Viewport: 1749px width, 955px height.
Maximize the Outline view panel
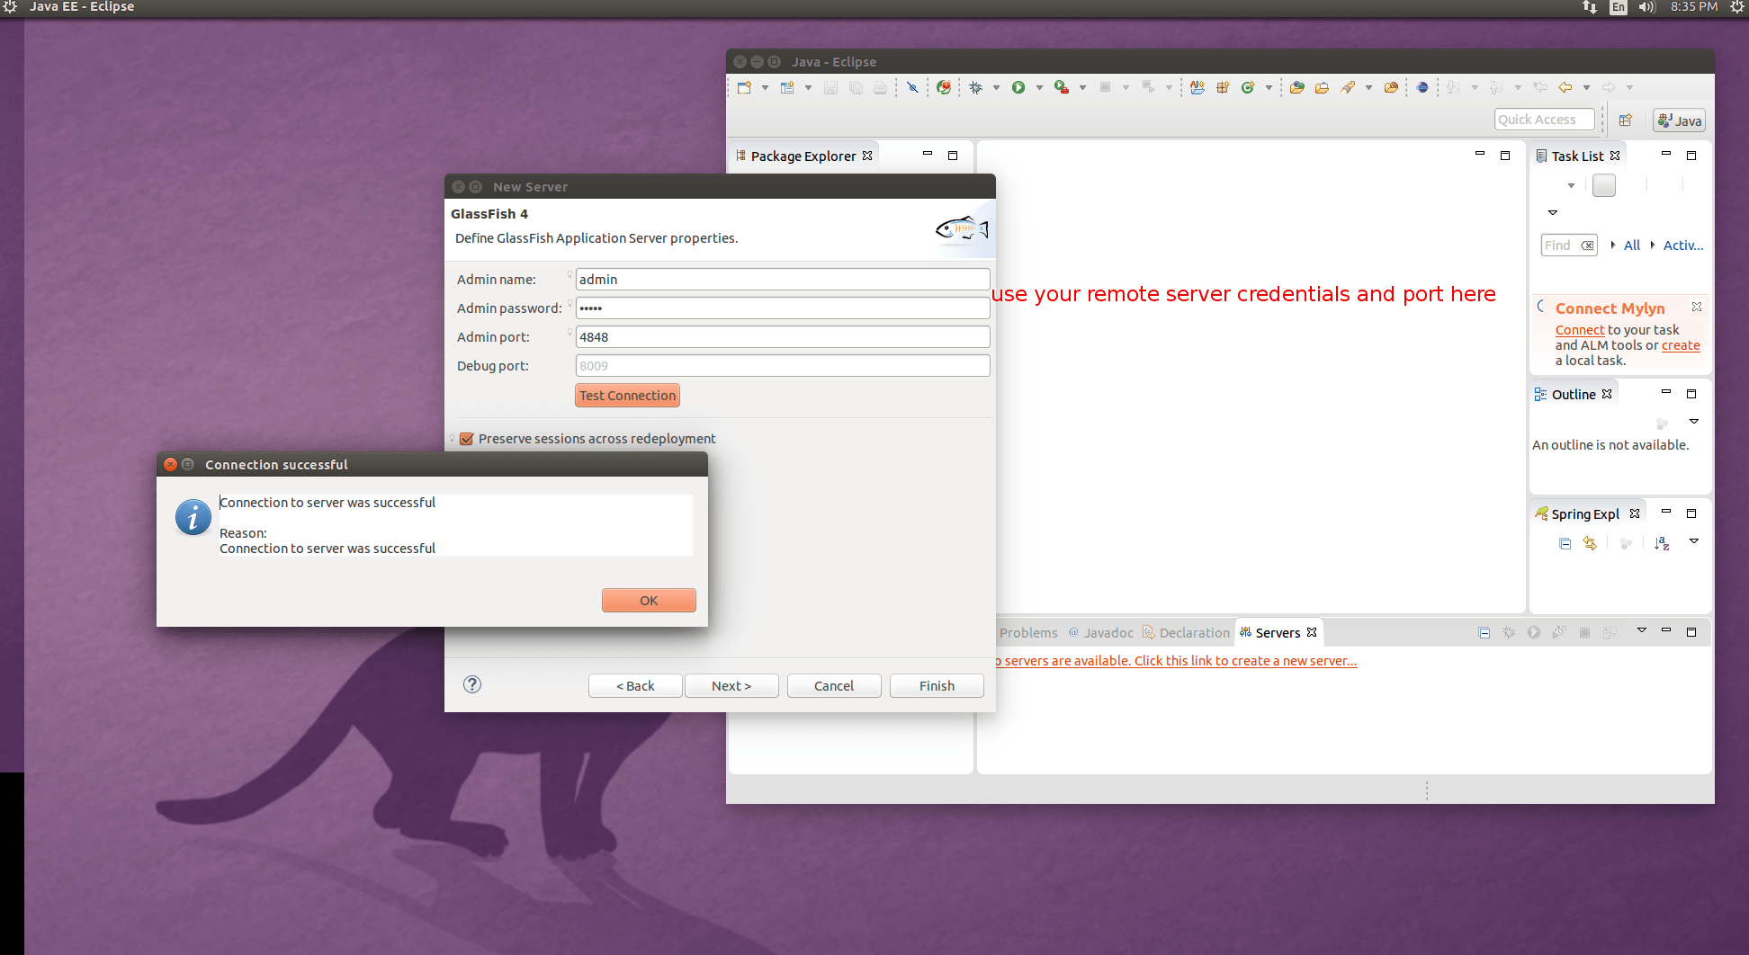1691,394
